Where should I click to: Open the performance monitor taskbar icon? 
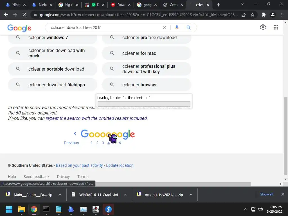coord(83,209)
